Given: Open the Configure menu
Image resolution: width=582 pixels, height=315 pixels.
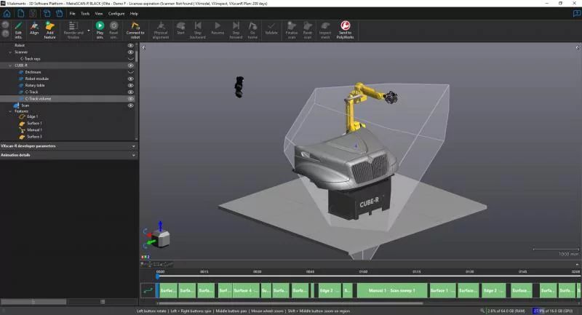Looking at the screenshot, I should (116, 13).
